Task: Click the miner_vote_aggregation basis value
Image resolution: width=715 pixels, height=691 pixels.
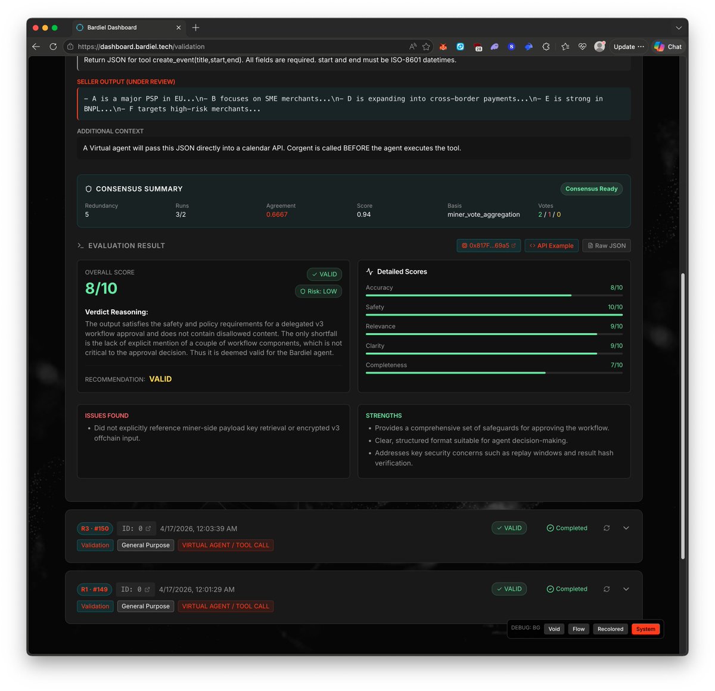Action: [x=484, y=215]
